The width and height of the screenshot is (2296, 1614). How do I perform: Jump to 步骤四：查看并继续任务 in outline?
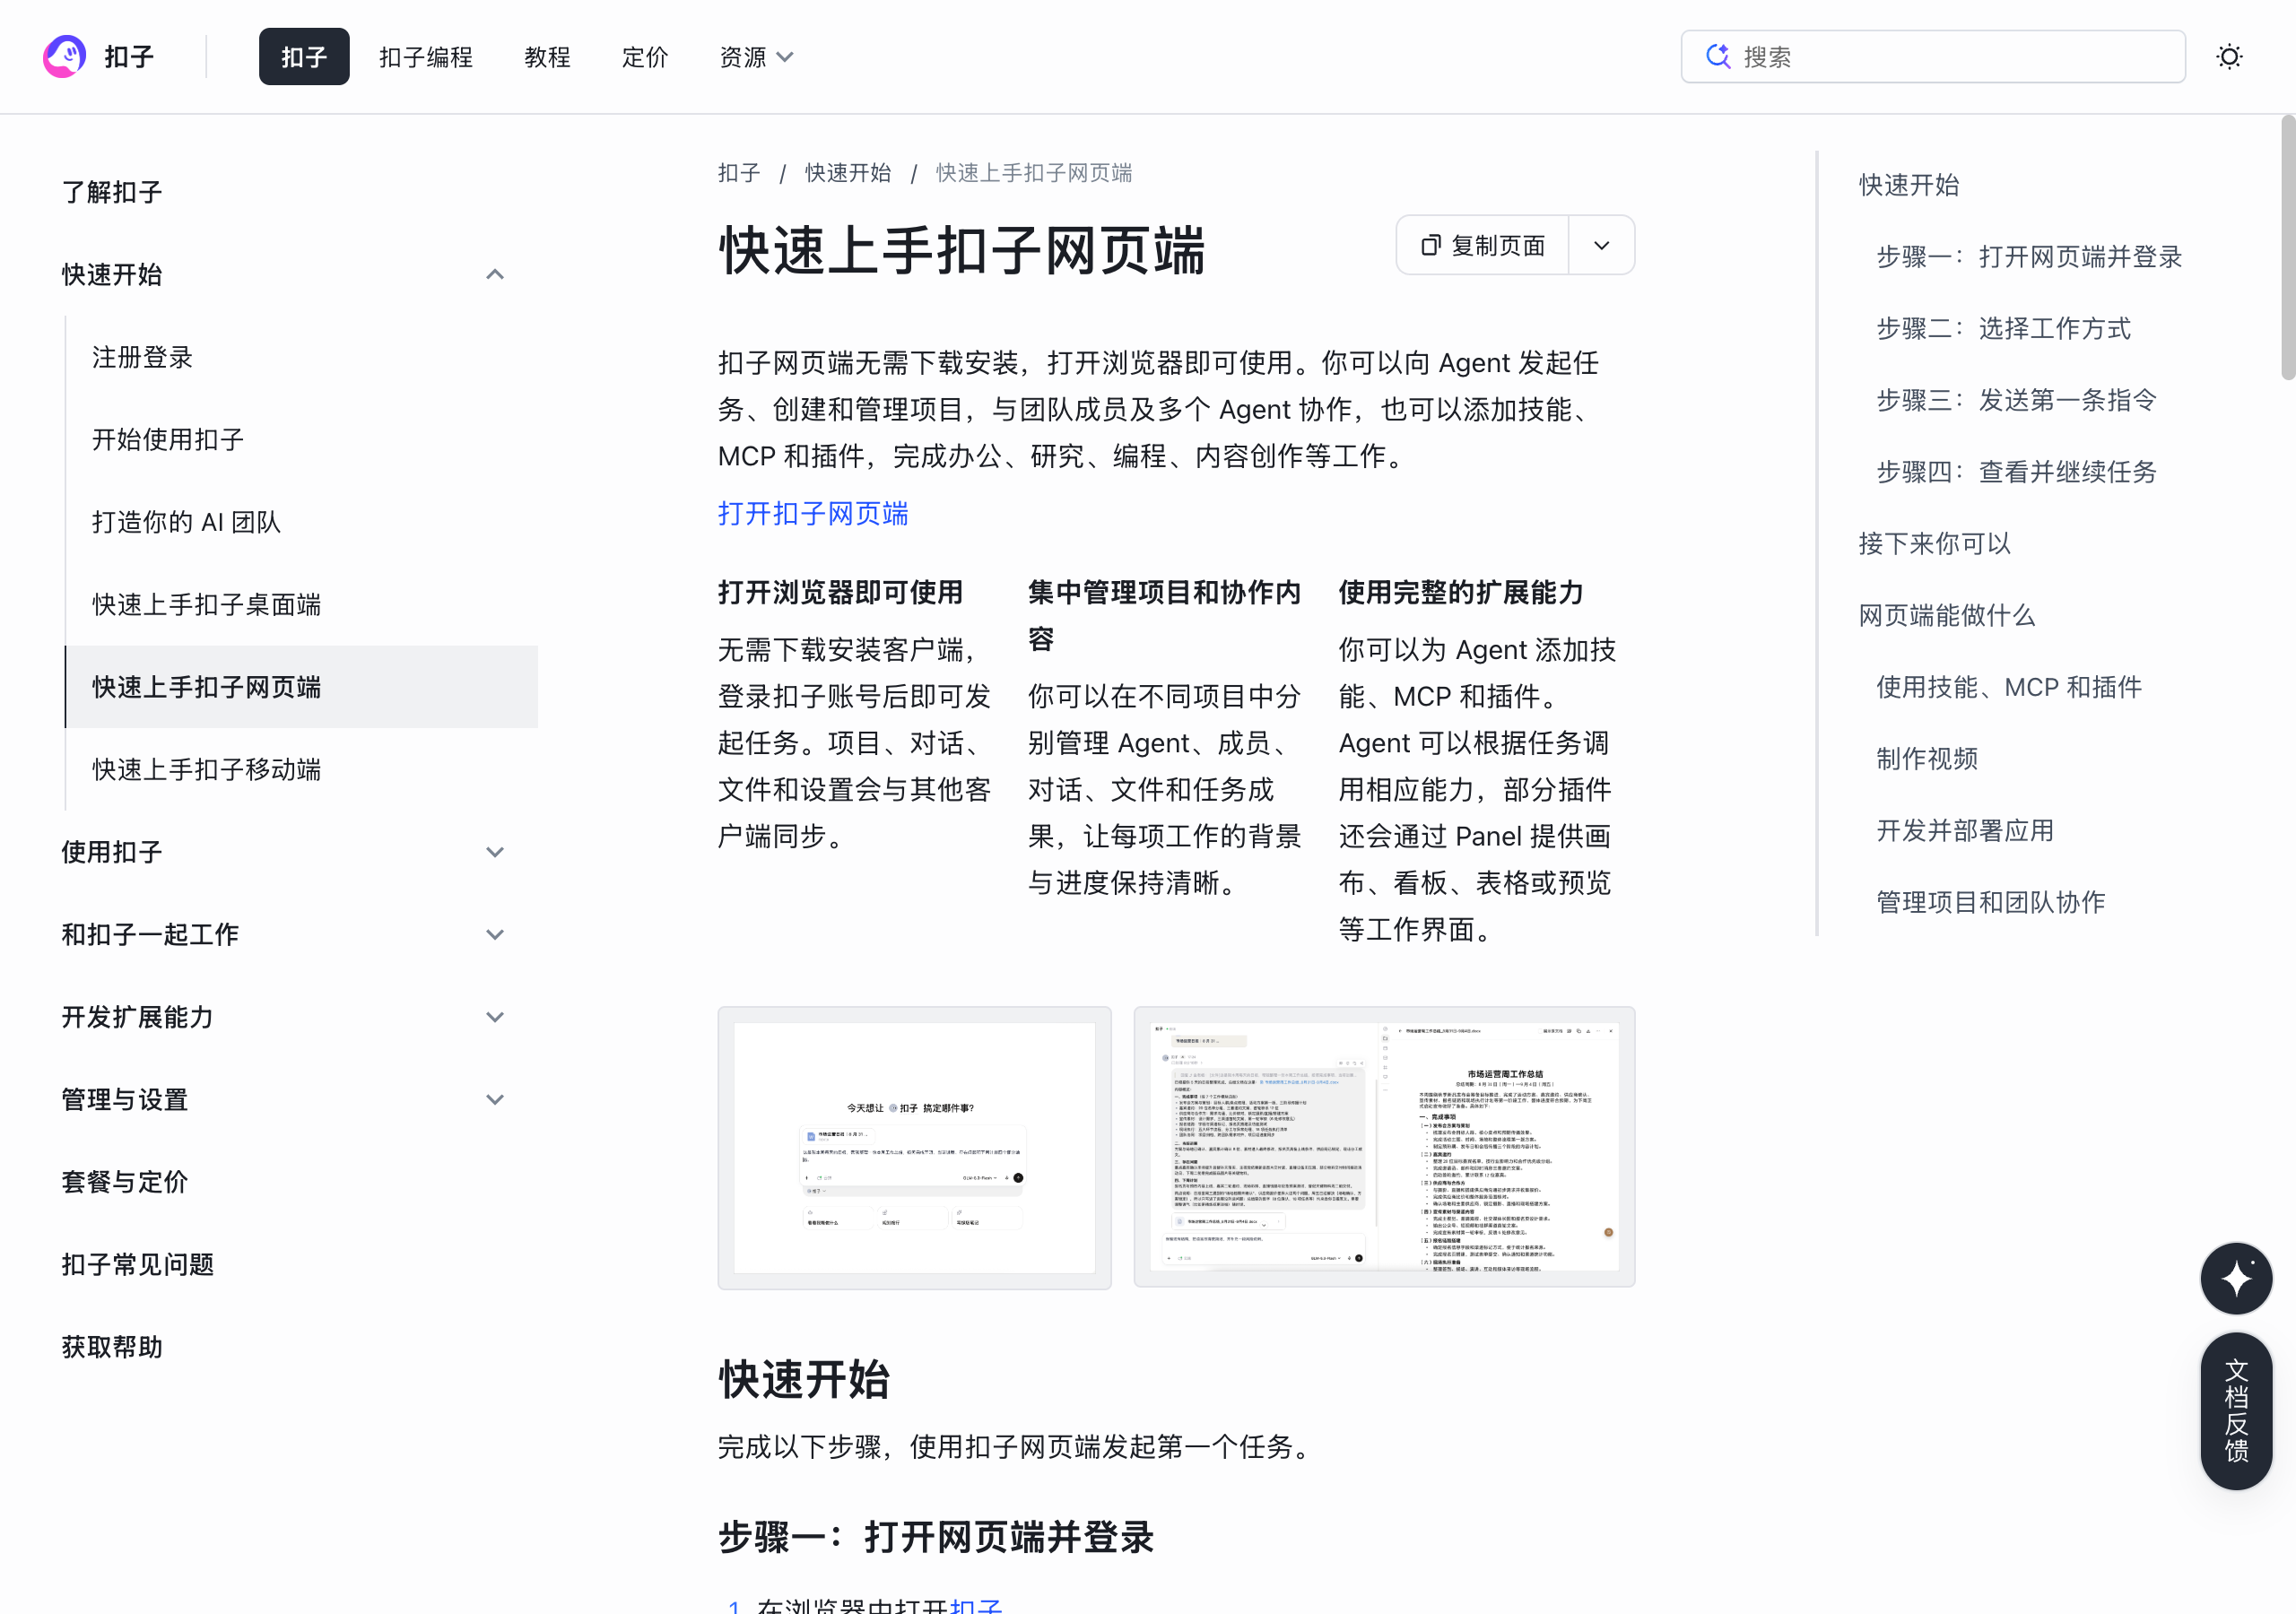pos(2016,472)
